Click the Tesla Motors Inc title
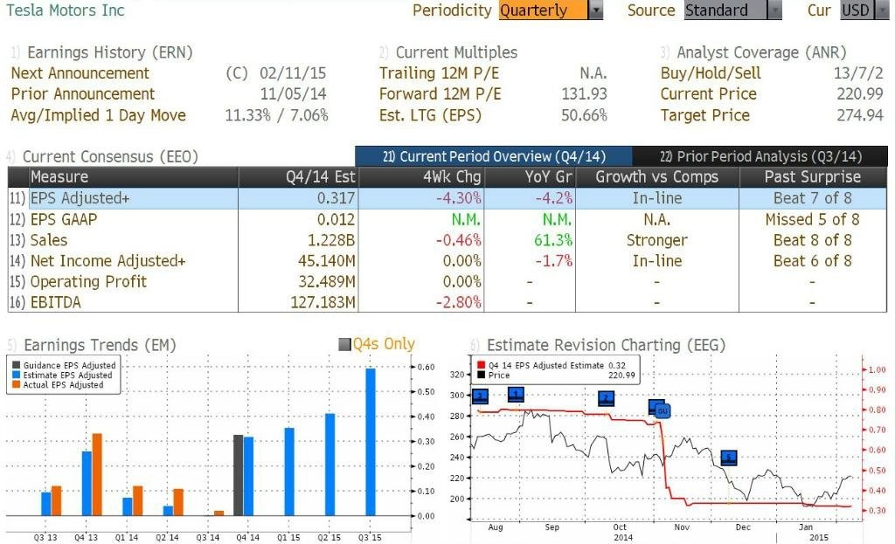The image size is (895, 544). tap(65, 10)
